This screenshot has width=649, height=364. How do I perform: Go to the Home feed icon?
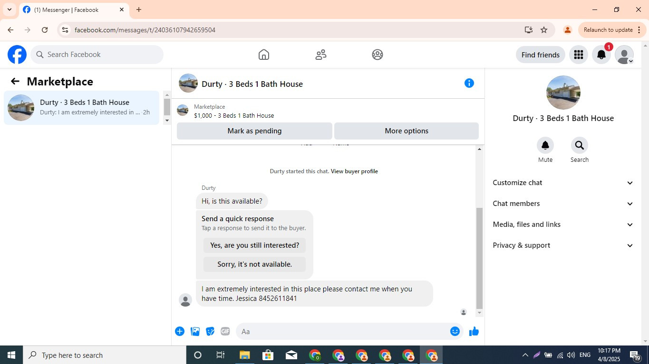point(264,55)
